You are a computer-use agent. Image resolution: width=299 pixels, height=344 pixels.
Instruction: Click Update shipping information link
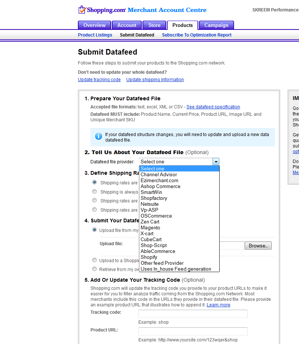[155, 80]
